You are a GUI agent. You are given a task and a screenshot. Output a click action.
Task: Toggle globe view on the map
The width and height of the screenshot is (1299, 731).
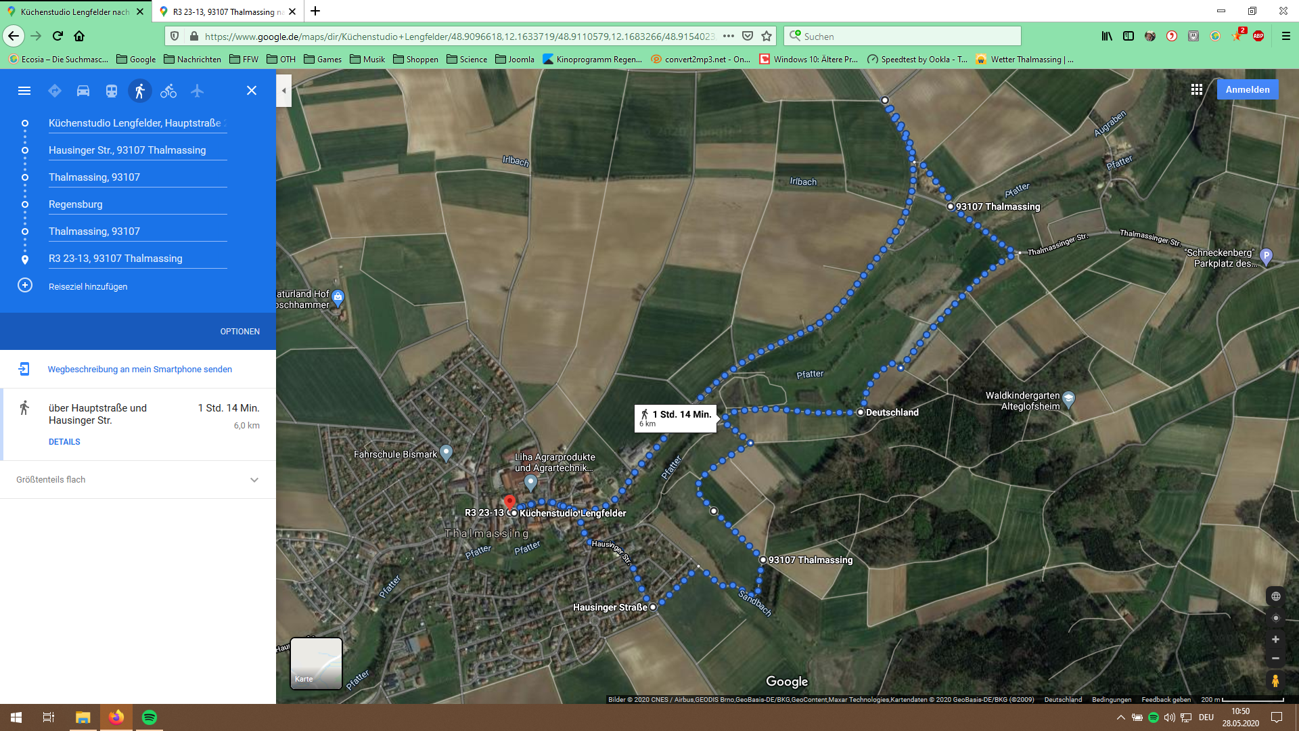click(1275, 596)
